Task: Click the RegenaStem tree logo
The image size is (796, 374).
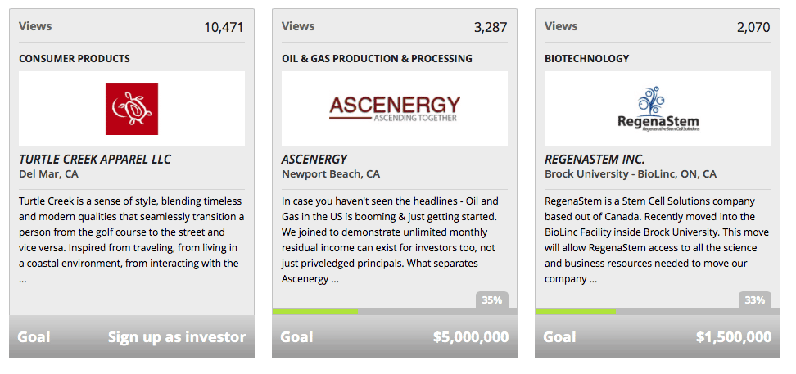Action: [658, 108]
